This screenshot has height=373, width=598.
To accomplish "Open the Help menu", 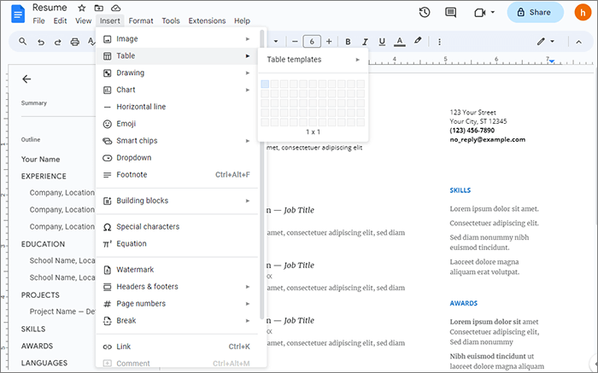I will pos(242,21).
